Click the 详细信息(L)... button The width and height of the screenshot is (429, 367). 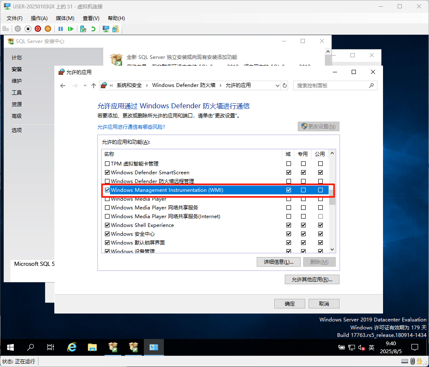(278, 262)
